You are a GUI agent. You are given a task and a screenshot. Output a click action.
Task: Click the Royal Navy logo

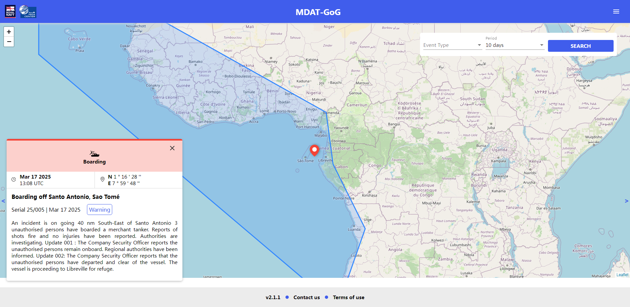click(10, 11)
